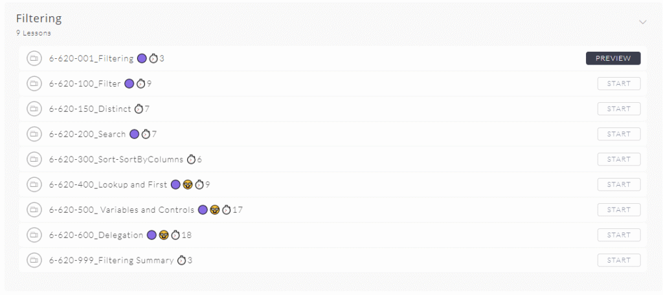This screenshot has height=295, width=663.
Task: Click the purple circle next to 6-620-200_Search
Action: tap(135, 135)
